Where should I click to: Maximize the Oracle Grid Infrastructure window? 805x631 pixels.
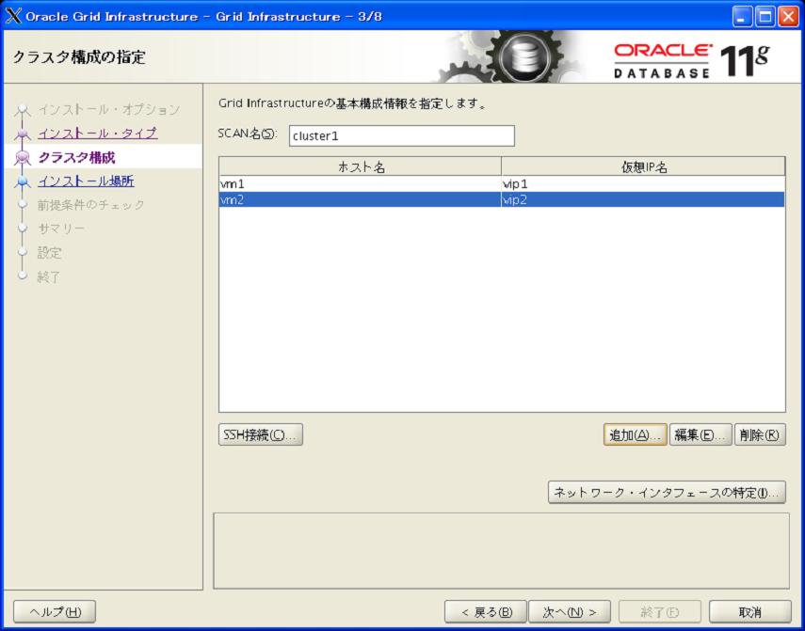(765, 17)
